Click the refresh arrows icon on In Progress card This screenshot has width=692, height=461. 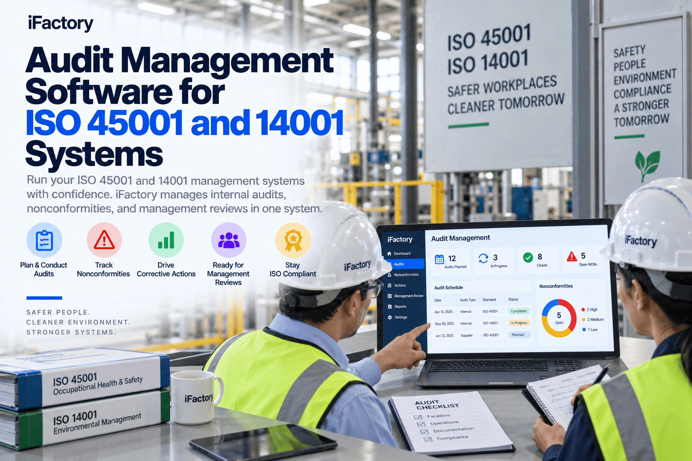pyautogui.click(x=483, y=258)
